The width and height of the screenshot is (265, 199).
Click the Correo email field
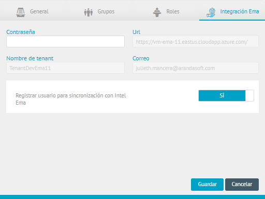(196, 68)
